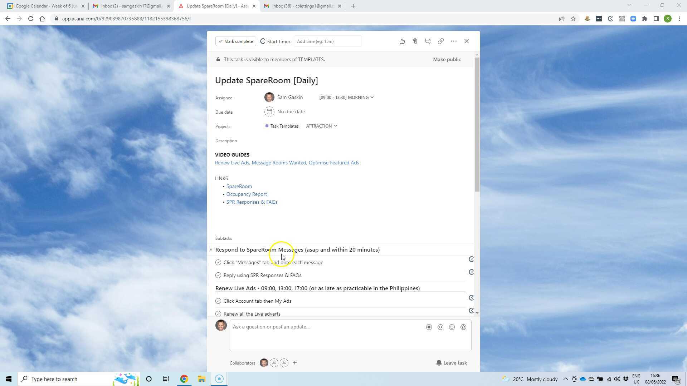The width and height of the screenshot is (687, 386).
Task: Open the due date calendar icon
Action: 269,112
